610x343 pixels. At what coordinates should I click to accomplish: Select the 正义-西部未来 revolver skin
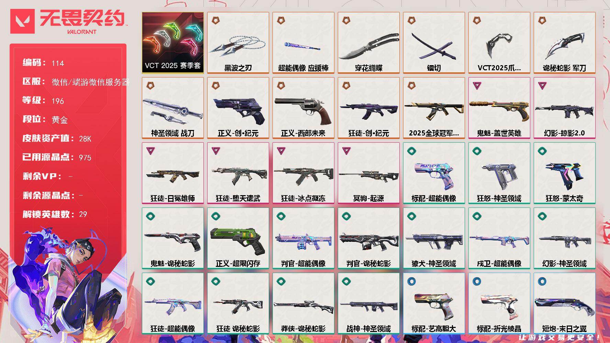point(303,108)
